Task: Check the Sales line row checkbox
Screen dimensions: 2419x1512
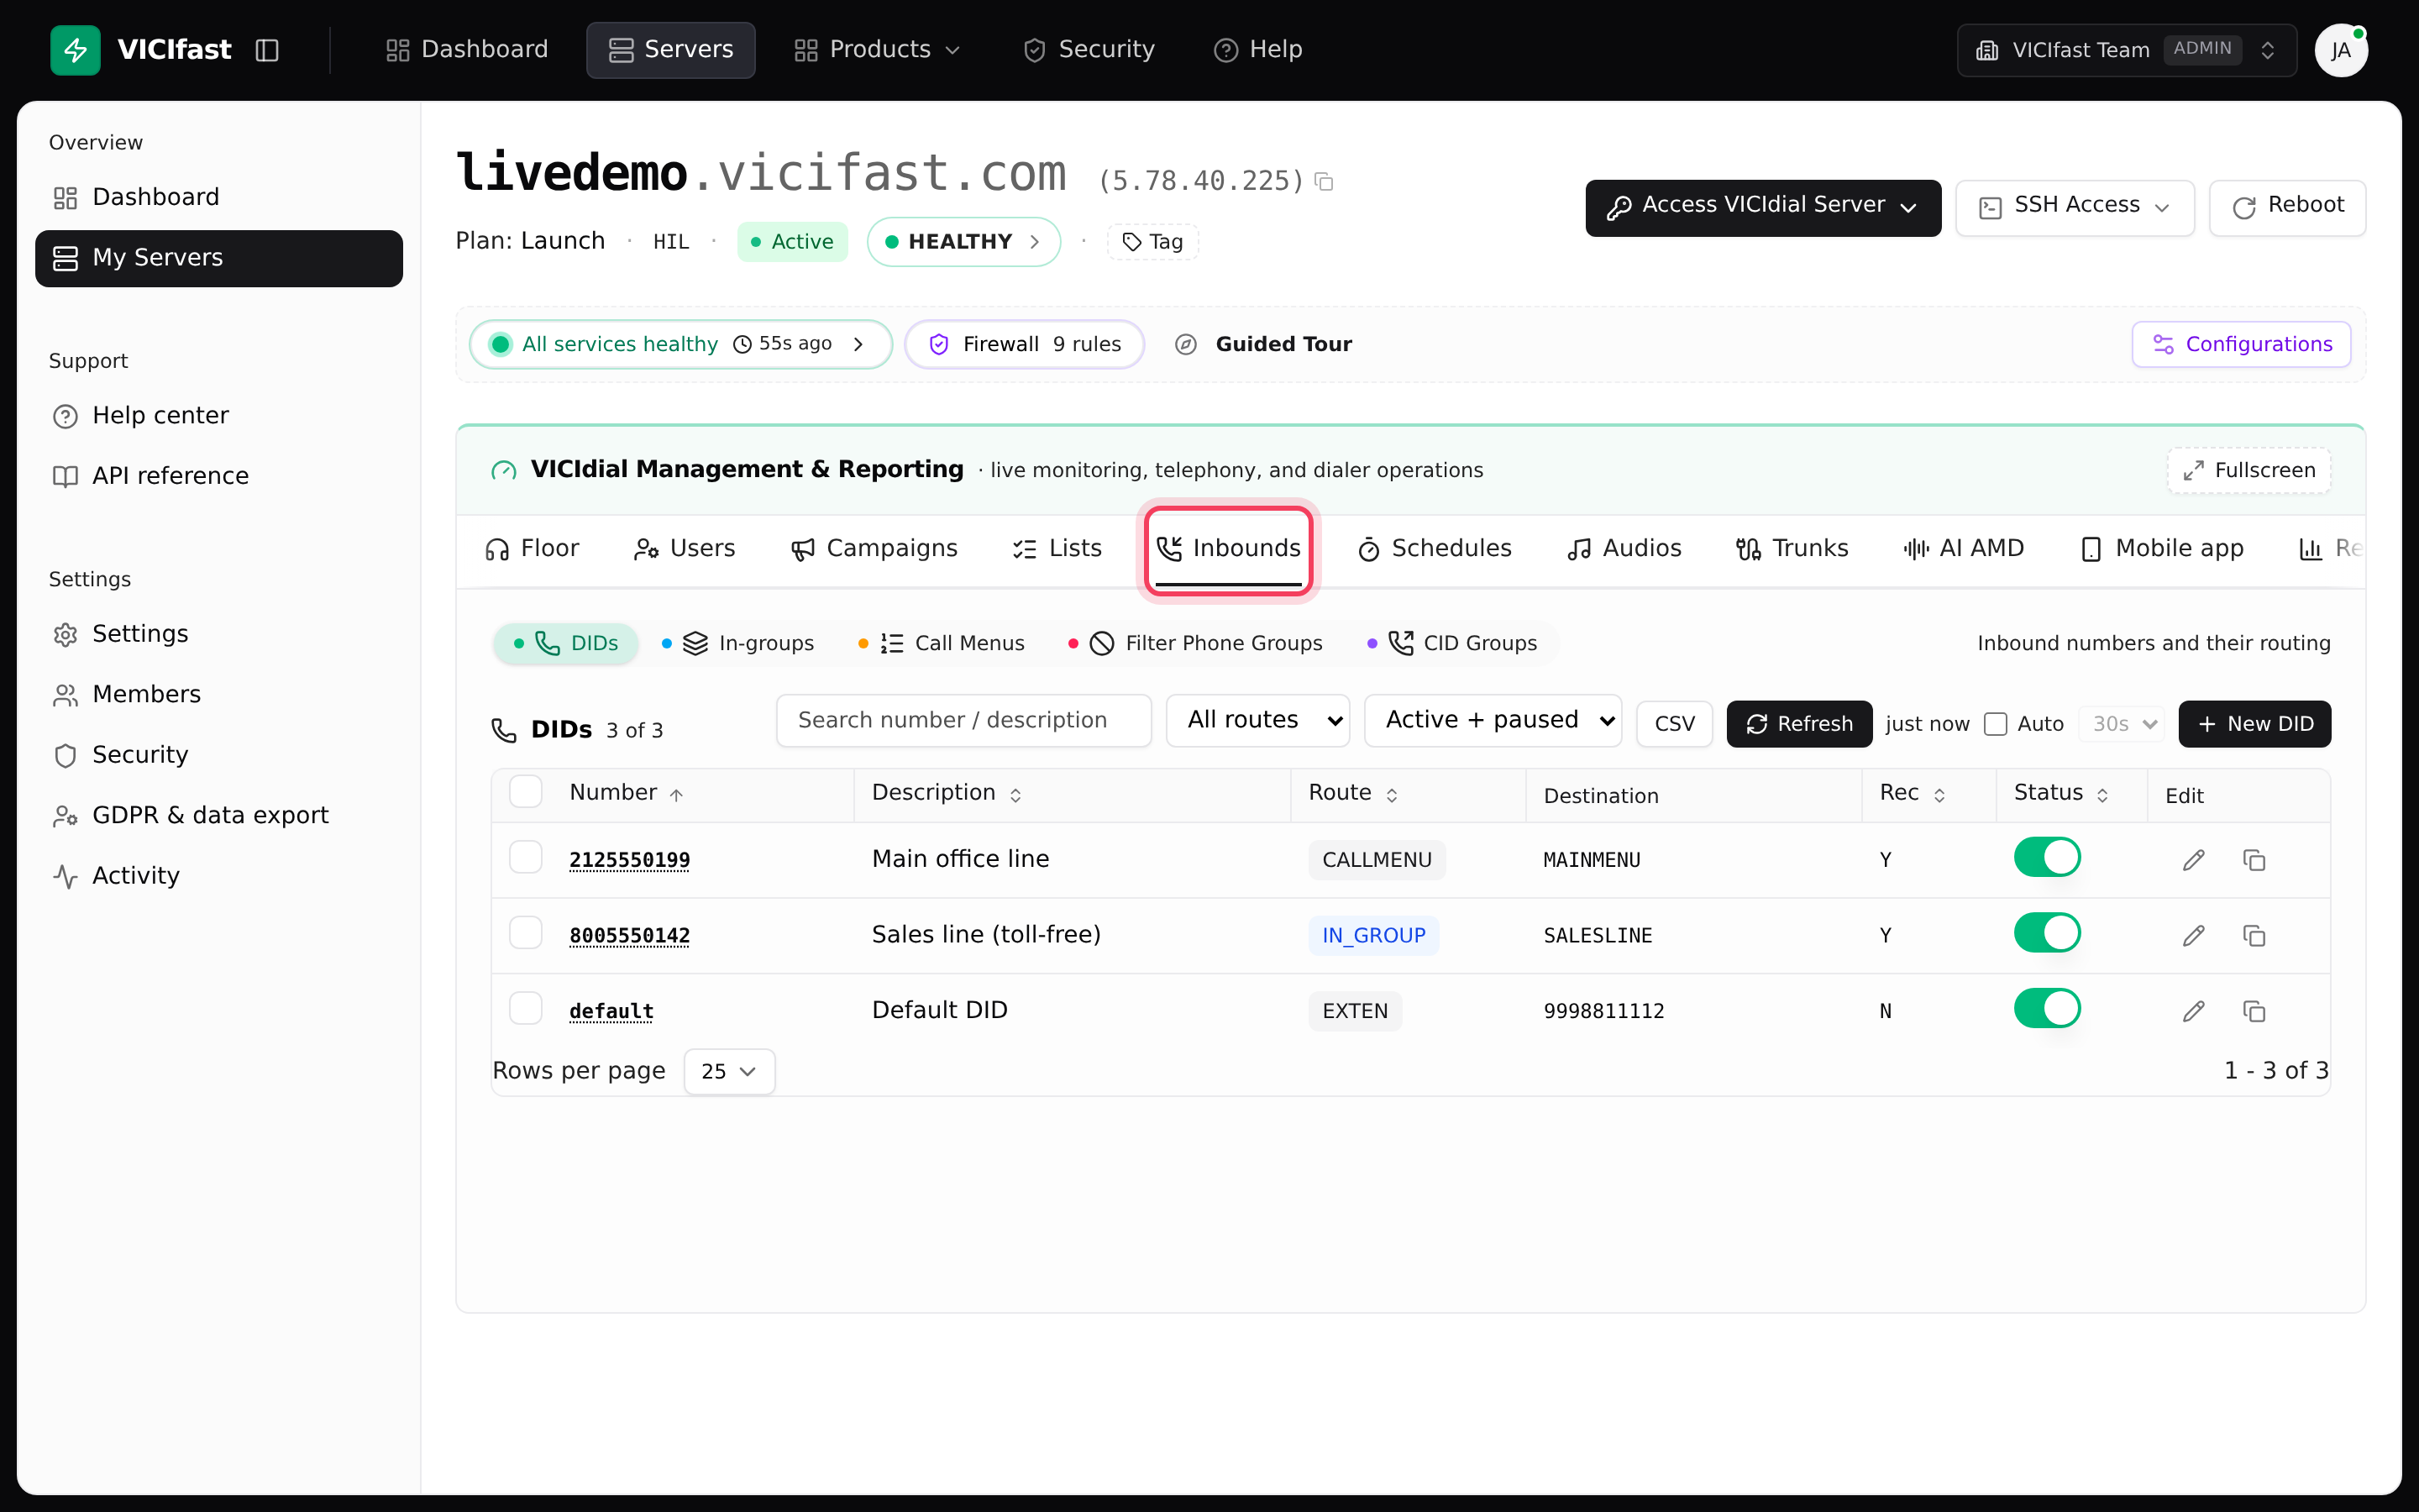Action: 526,933
